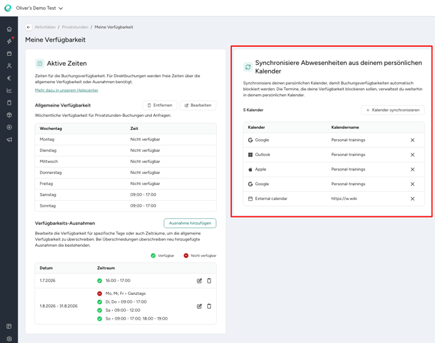Click the 5 Kalender count text
435x343 pixels.
click(x=253, y=110)
